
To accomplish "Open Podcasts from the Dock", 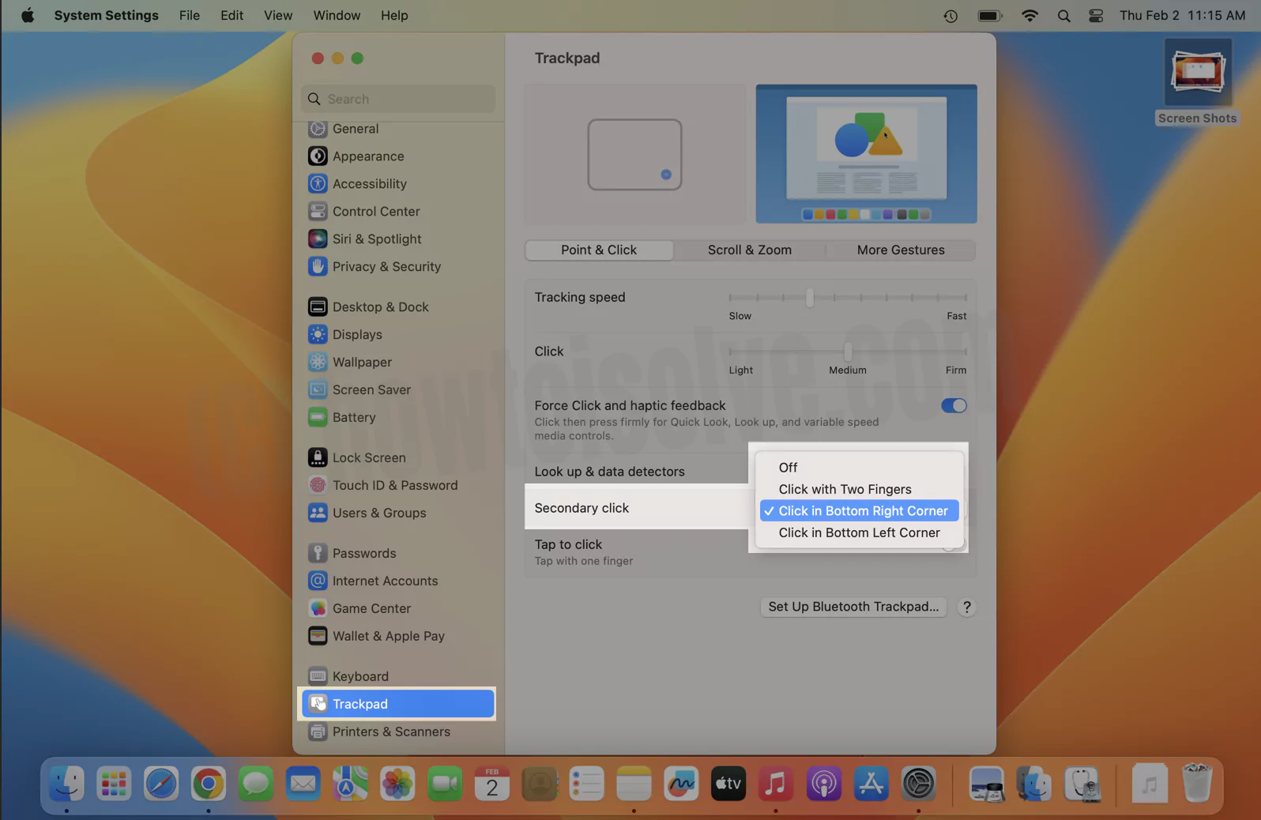I will (x=823, y=784).
